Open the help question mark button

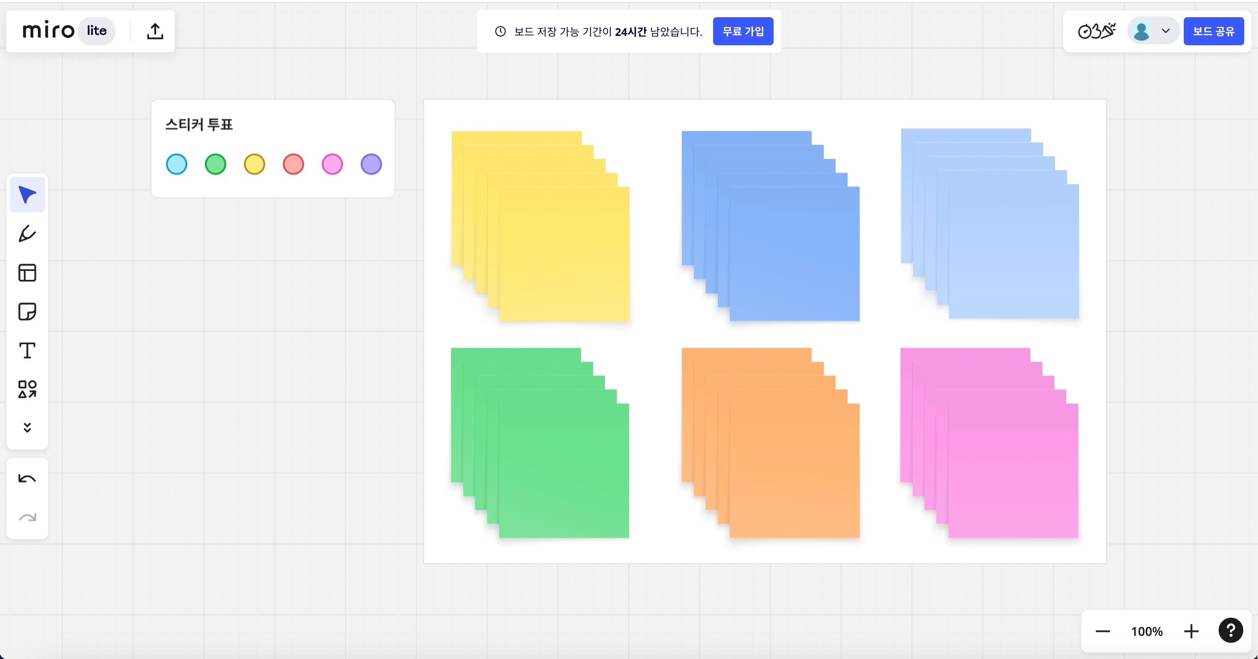click(1230, 630)
